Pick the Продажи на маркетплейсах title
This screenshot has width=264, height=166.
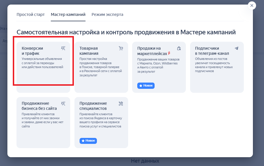[152, 51]
